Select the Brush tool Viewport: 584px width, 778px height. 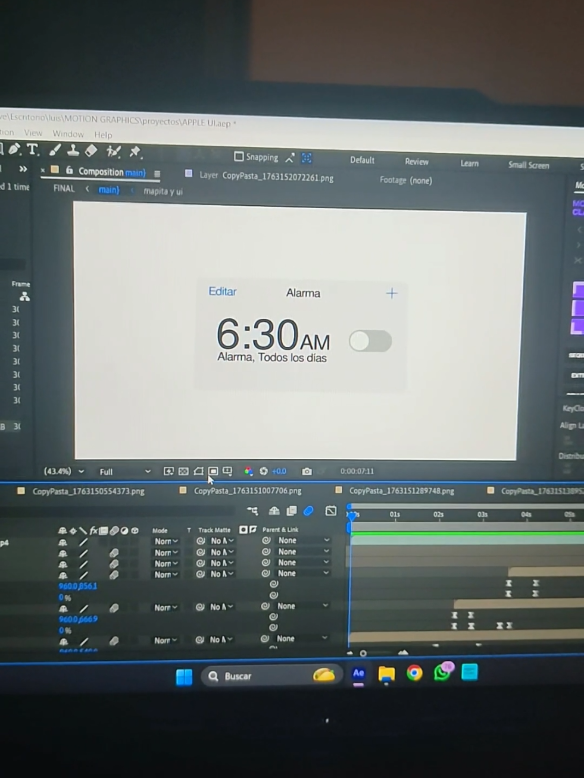click(x=55, y=150)
